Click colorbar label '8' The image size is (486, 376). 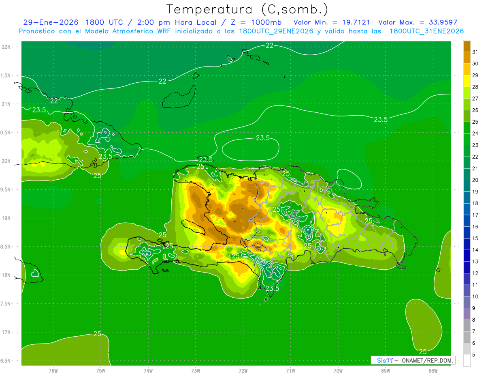point(474,320)
